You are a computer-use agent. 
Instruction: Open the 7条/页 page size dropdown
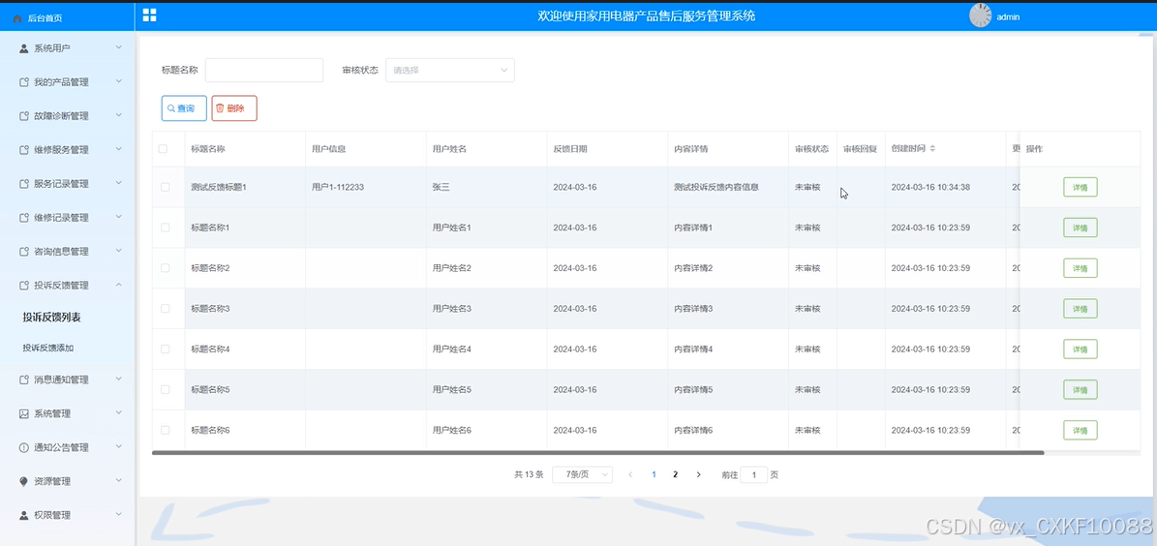click(x=582, y=474)
